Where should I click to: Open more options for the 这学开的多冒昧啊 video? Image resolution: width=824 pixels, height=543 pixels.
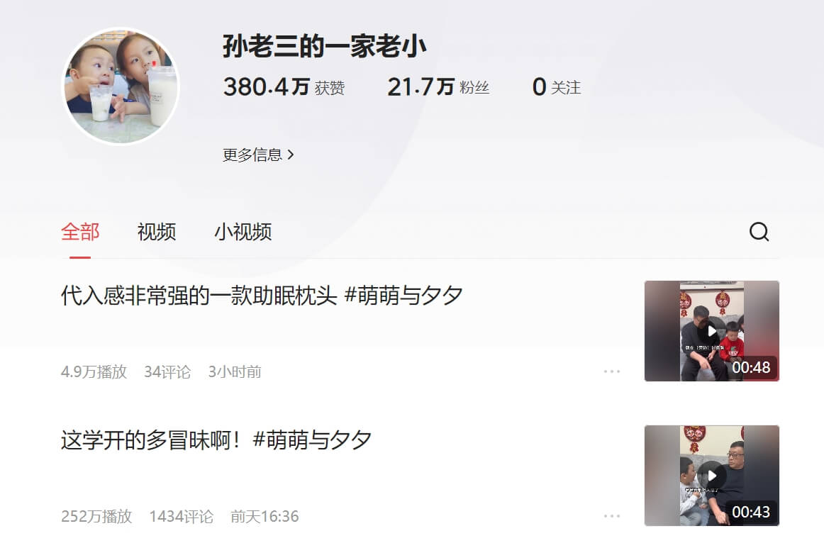tap(612, 516)
